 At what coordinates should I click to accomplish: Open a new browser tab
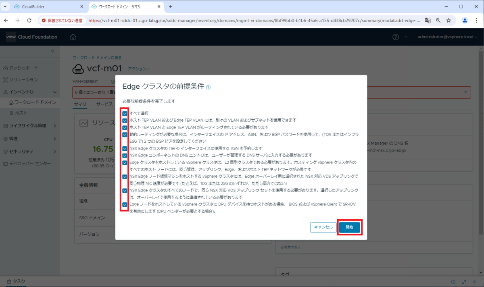pyautogui.click(x=171, y=7)
